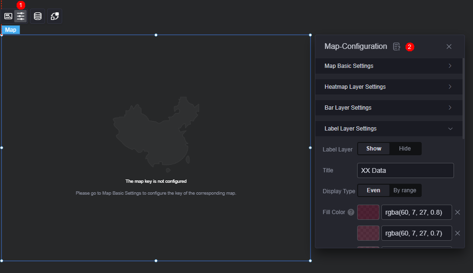Screen dimensions: 473x273
Task: Collapse Label Layer Settings section
Action: pos(388,129)
